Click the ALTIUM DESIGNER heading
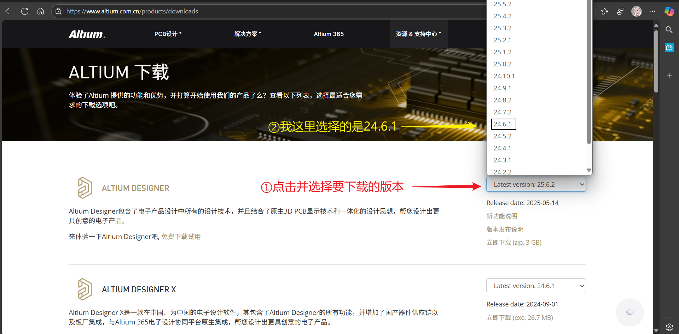Viewport: 679px width, 334px height. pos(135,188)
